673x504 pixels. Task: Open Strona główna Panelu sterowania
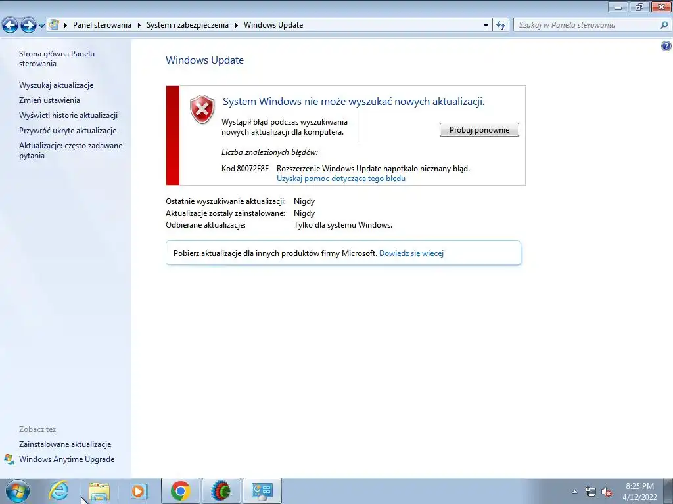[x=57, y=58]
